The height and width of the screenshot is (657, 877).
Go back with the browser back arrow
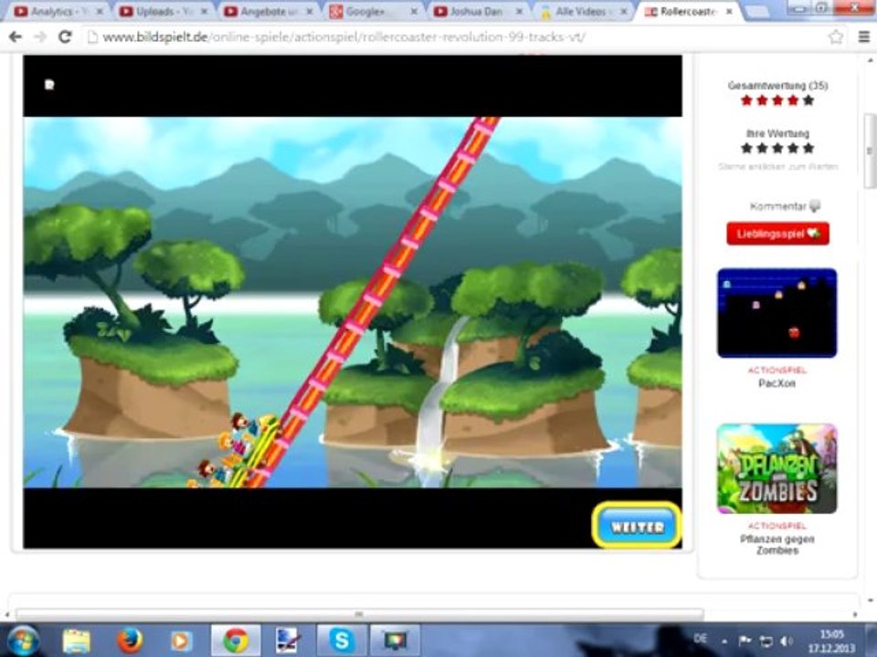pos(16,36)
